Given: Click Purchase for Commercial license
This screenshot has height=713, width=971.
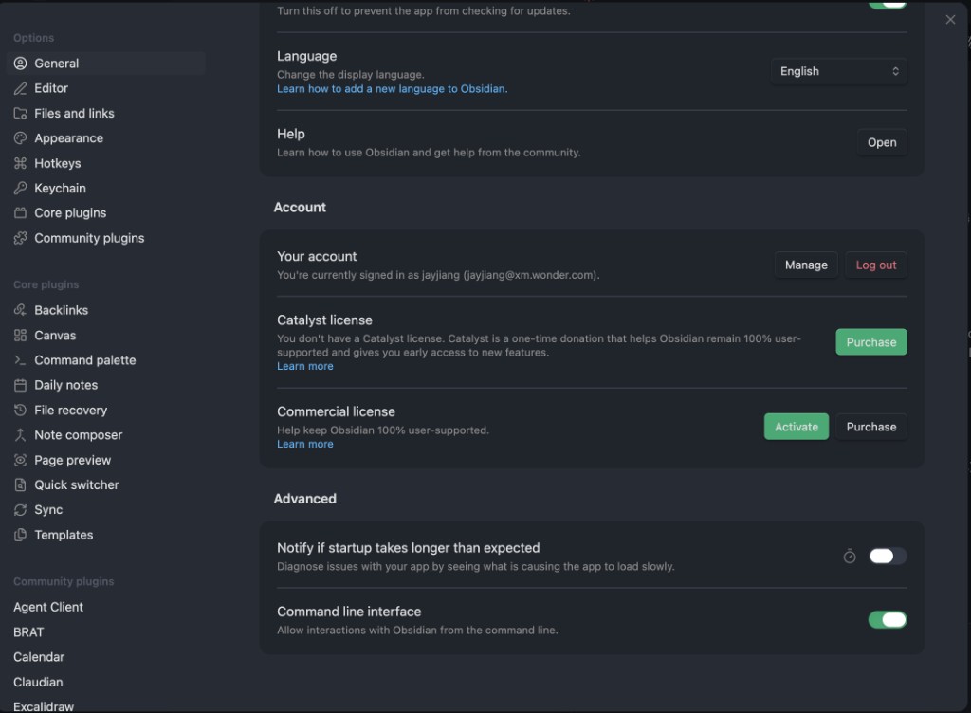Looking at the screenshot, I should (871, 427).
